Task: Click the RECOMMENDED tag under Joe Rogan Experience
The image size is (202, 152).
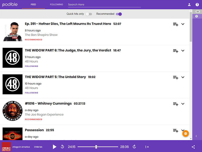Action: pyautogui.click(x=34, y=119)
